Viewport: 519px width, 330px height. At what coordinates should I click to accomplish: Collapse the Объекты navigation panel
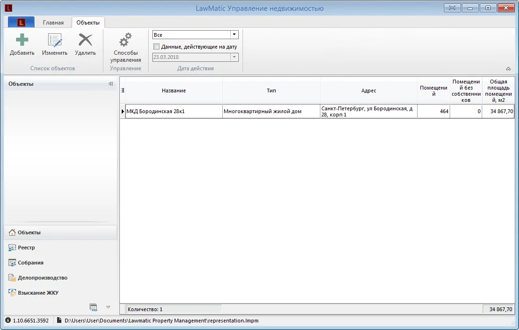[110, 84]
